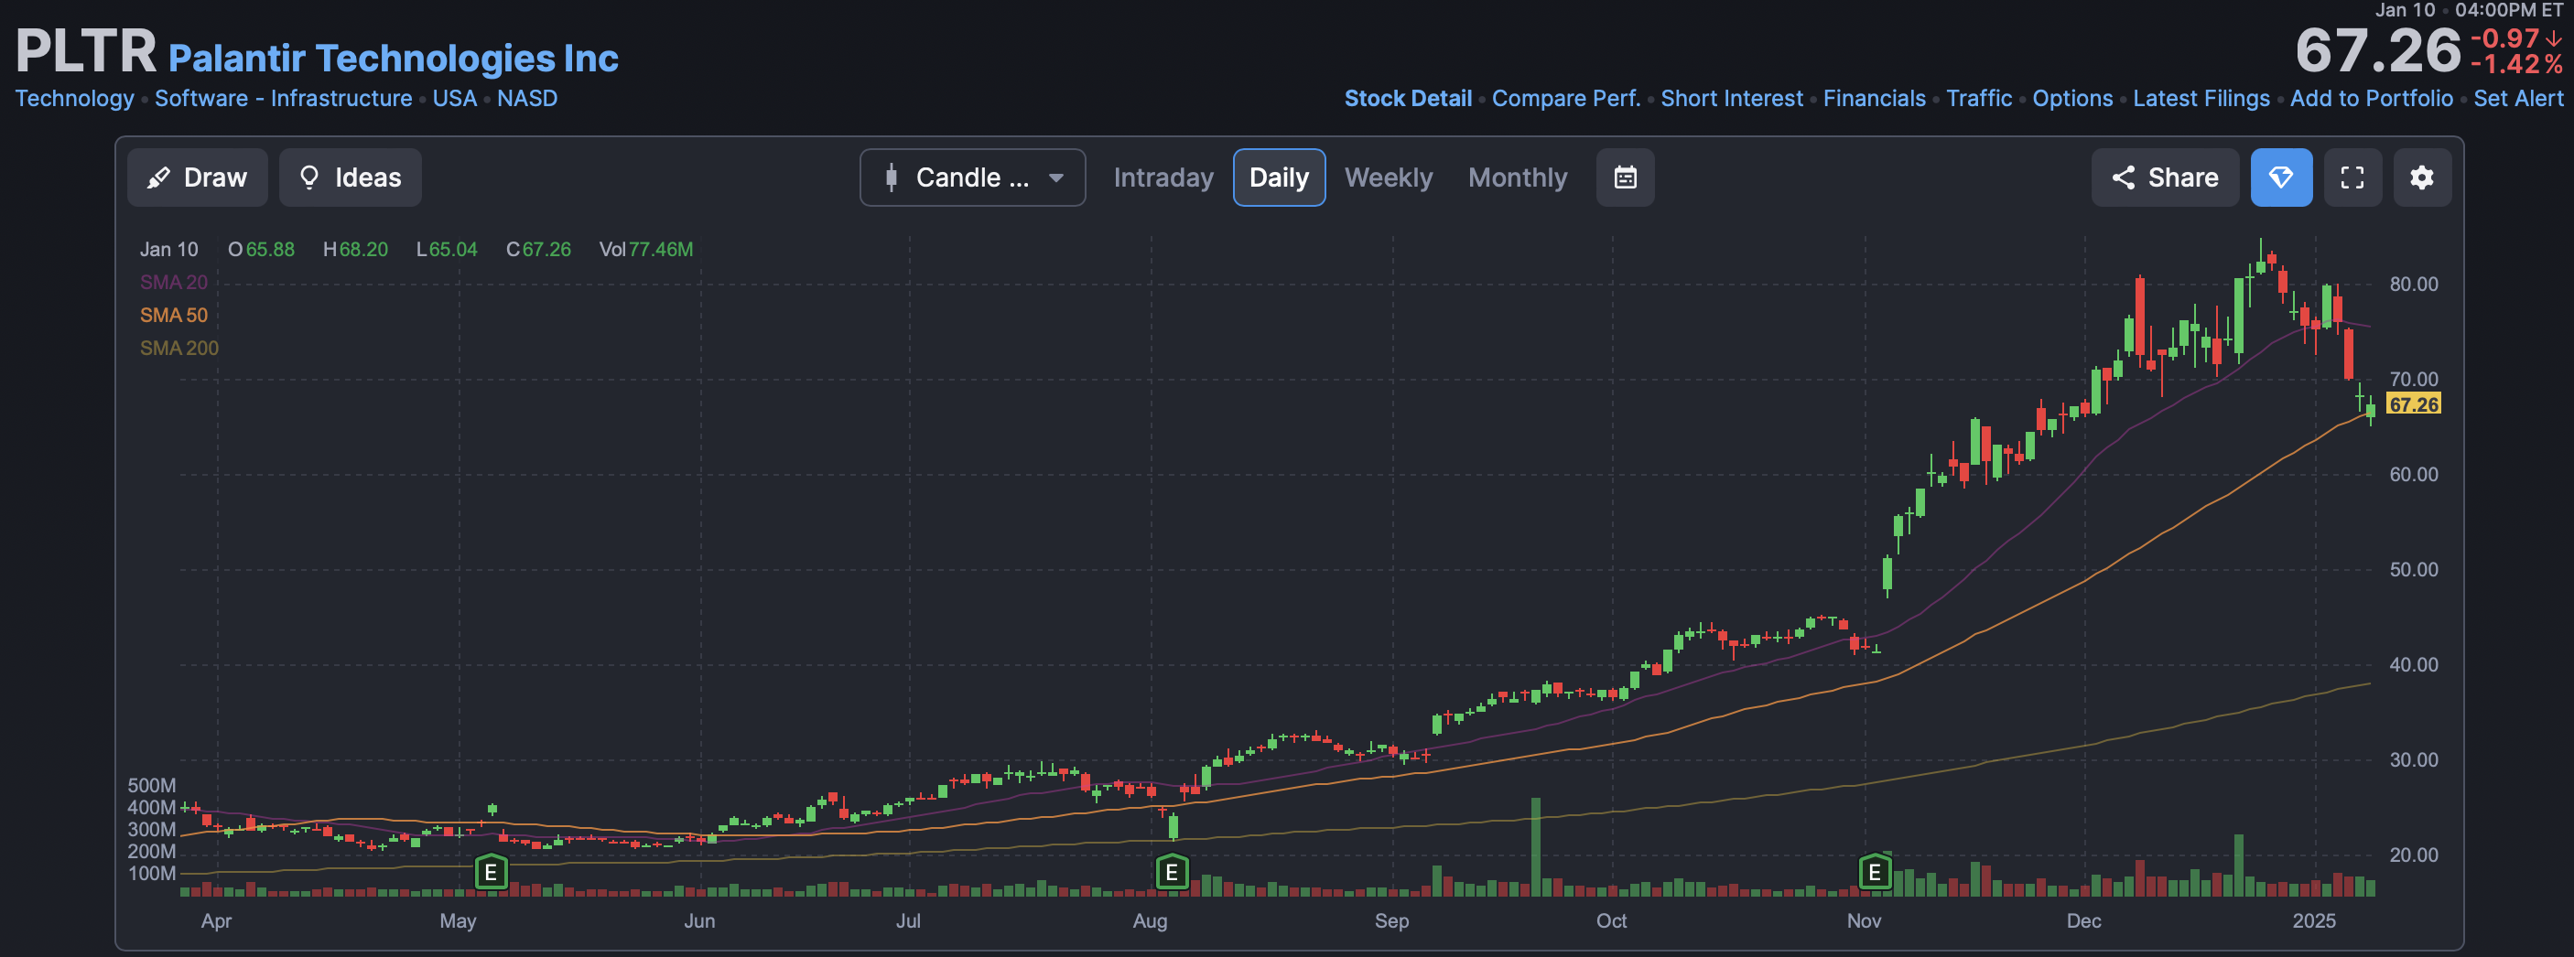Open the Ideas panel

pos(350,177)
